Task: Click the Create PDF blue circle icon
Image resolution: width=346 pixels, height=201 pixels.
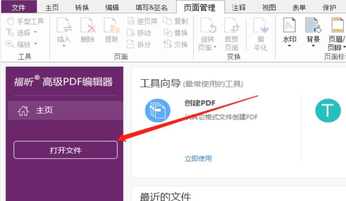Action: (157, 111)
